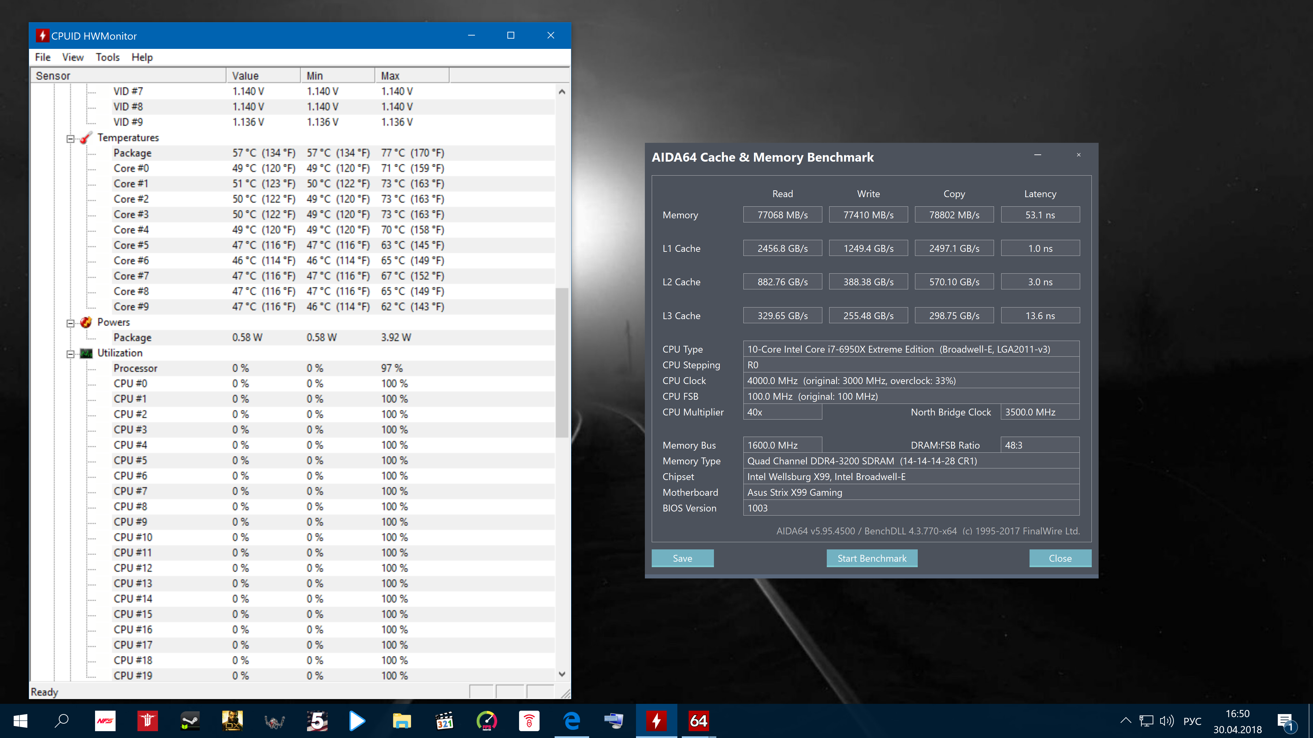The width and height of the screenshot is (1313, 738).
Task: Launch Need for Speed from taskbar
Action: [105, 721]
